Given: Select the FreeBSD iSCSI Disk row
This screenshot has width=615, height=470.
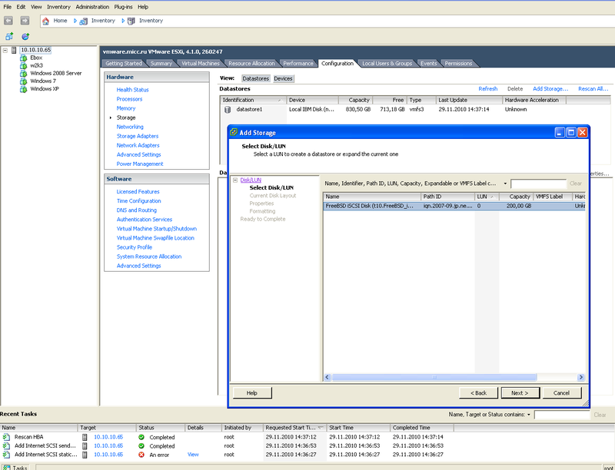Looking at the screenshot, I should click(454, 206).
